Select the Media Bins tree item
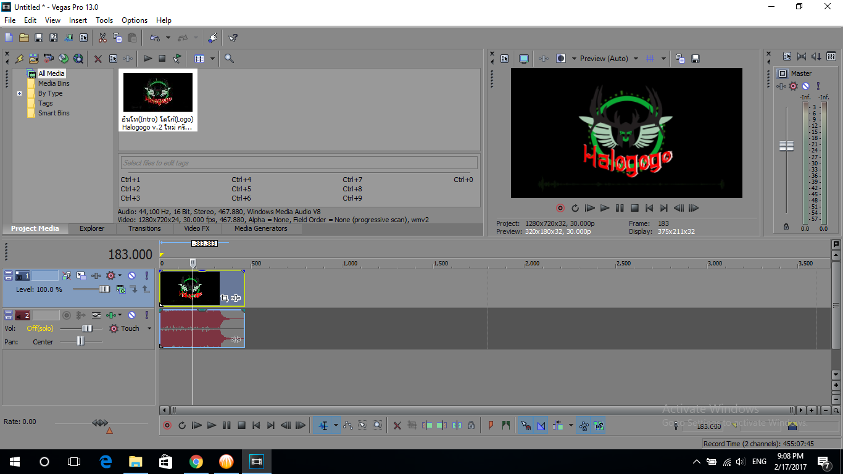The image size is (843, 474). tap(54, 83)
